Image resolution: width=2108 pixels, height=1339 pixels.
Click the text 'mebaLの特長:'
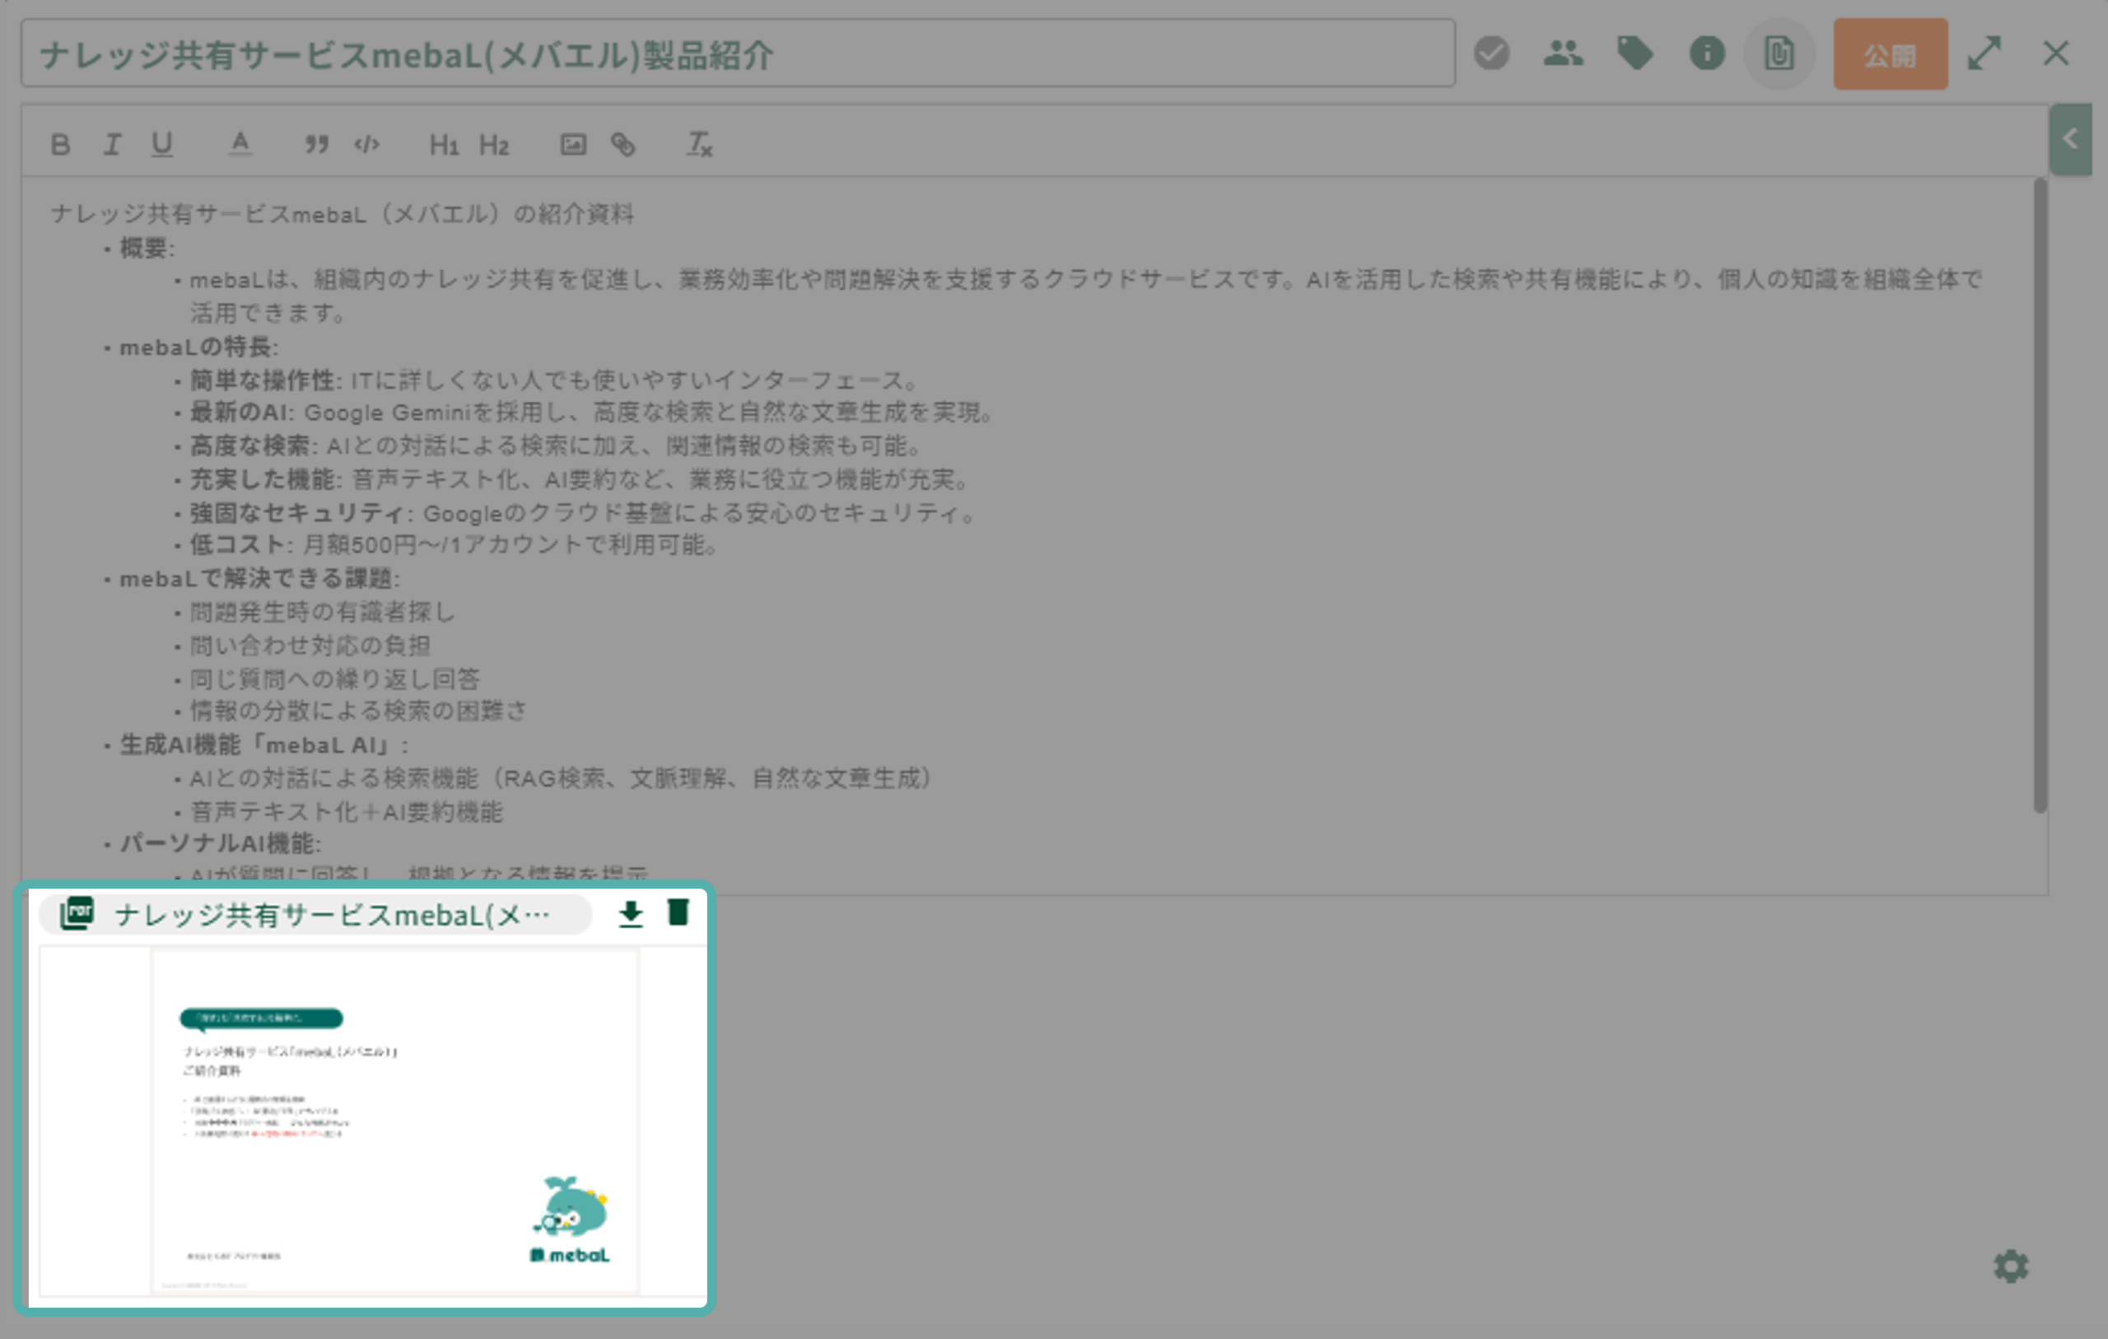pos(198,348)
